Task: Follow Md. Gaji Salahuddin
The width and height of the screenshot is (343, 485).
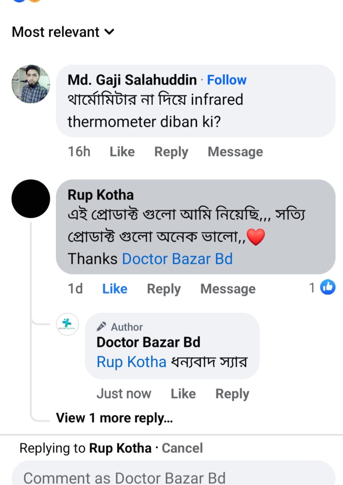Action: click(227, 80)
